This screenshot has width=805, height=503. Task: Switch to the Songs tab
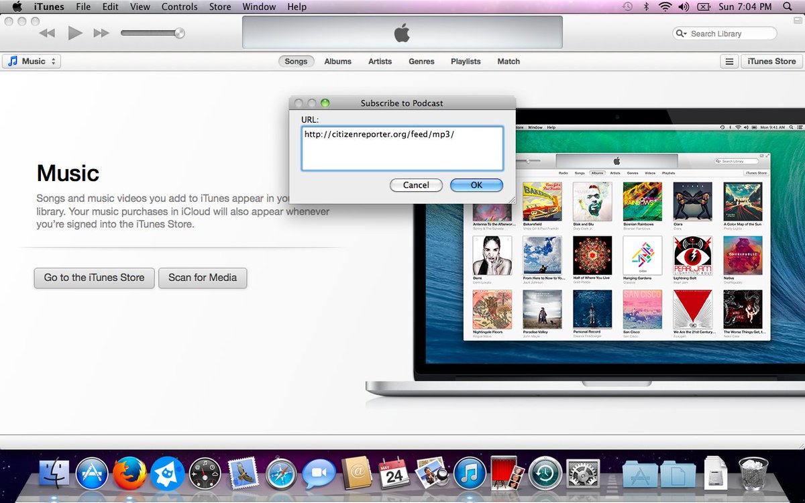(296, 61)
